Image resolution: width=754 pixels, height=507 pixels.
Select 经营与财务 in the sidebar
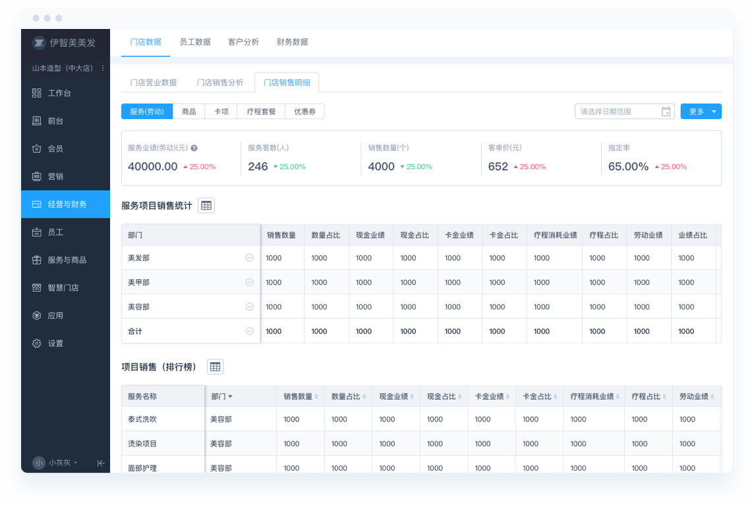65,204
